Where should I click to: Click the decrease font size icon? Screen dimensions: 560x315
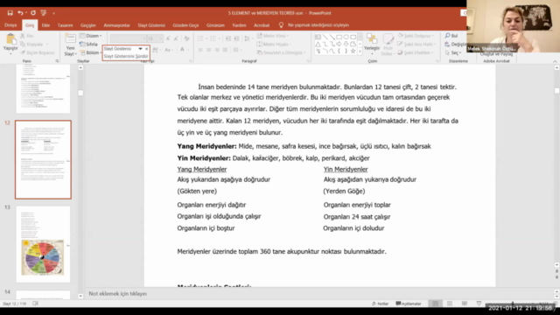click(176, 38)
